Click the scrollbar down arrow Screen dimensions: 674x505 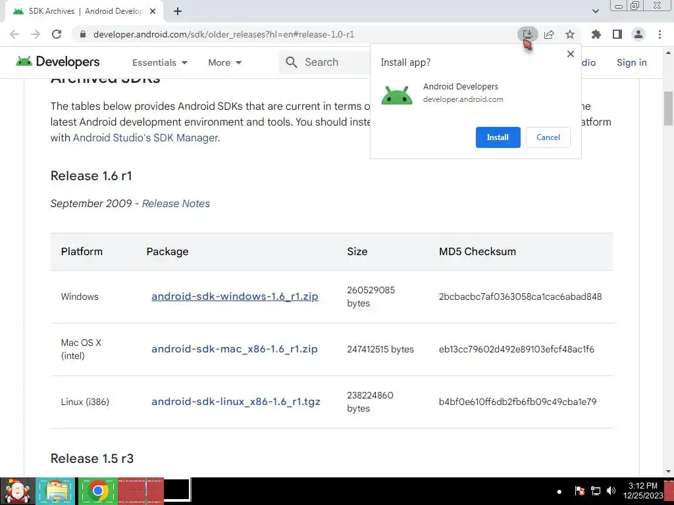click(x=668, y=471)
